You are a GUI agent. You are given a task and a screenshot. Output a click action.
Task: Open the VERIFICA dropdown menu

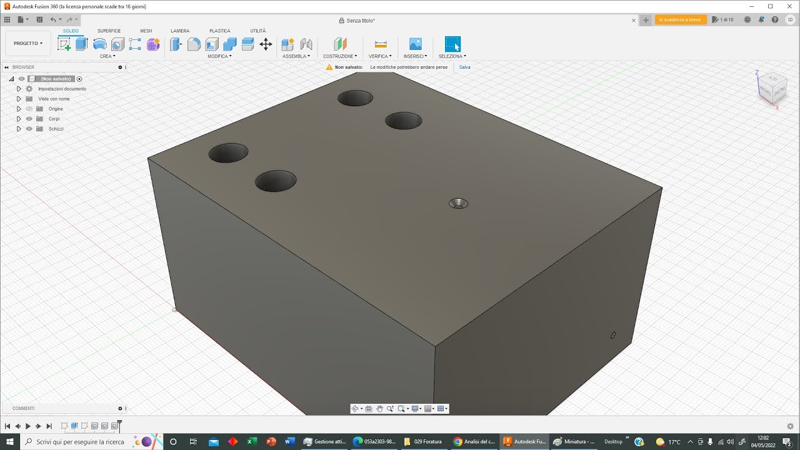(x=380, y=56)
